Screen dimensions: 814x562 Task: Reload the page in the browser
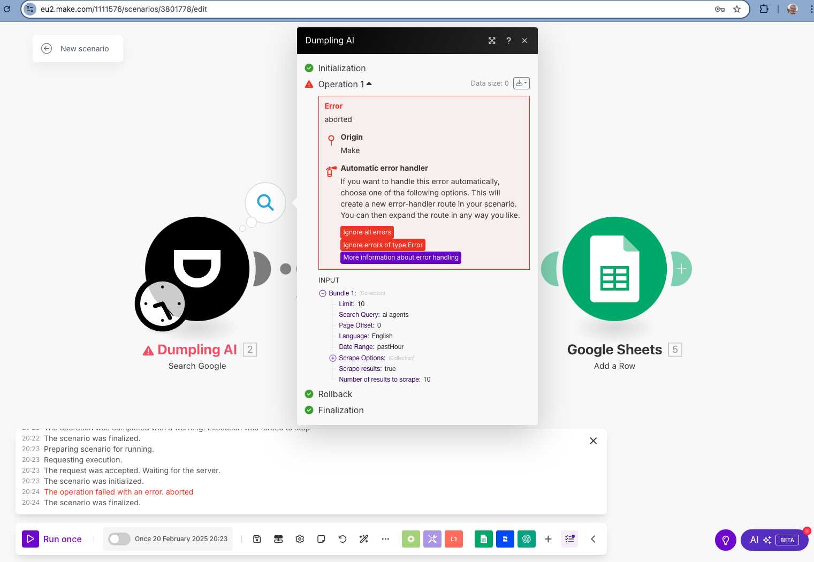[7, 9]
